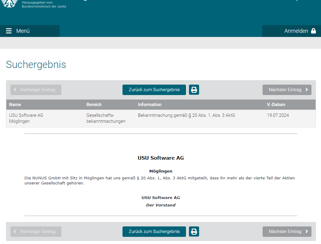
Task: Click the italic 'Der Vorstand' signature line
Action: (x=161, y=205)
